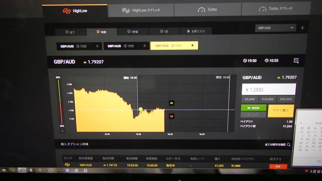The image size is (322, 181).
Task: Click the Chrome icon in taskbar
Action: [22, 170]
